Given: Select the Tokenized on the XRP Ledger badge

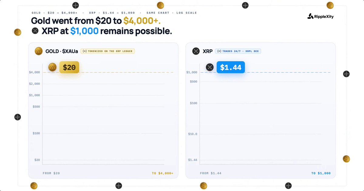Looking at the screenshot, I should (x=108, y=51).
